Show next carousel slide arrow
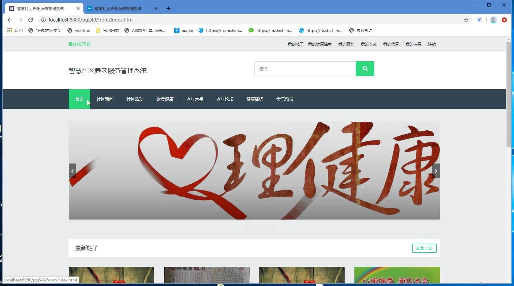 [x=436, y=171]
